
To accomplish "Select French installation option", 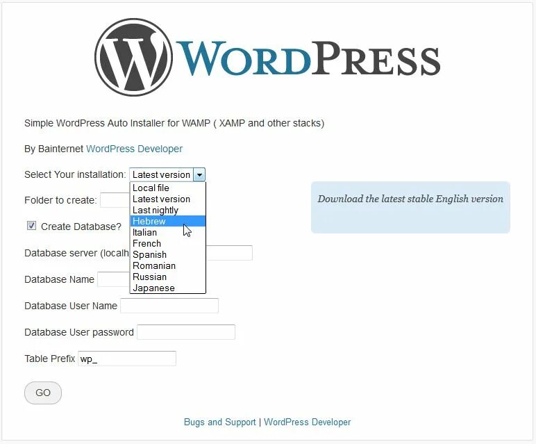I will point(168,243).
